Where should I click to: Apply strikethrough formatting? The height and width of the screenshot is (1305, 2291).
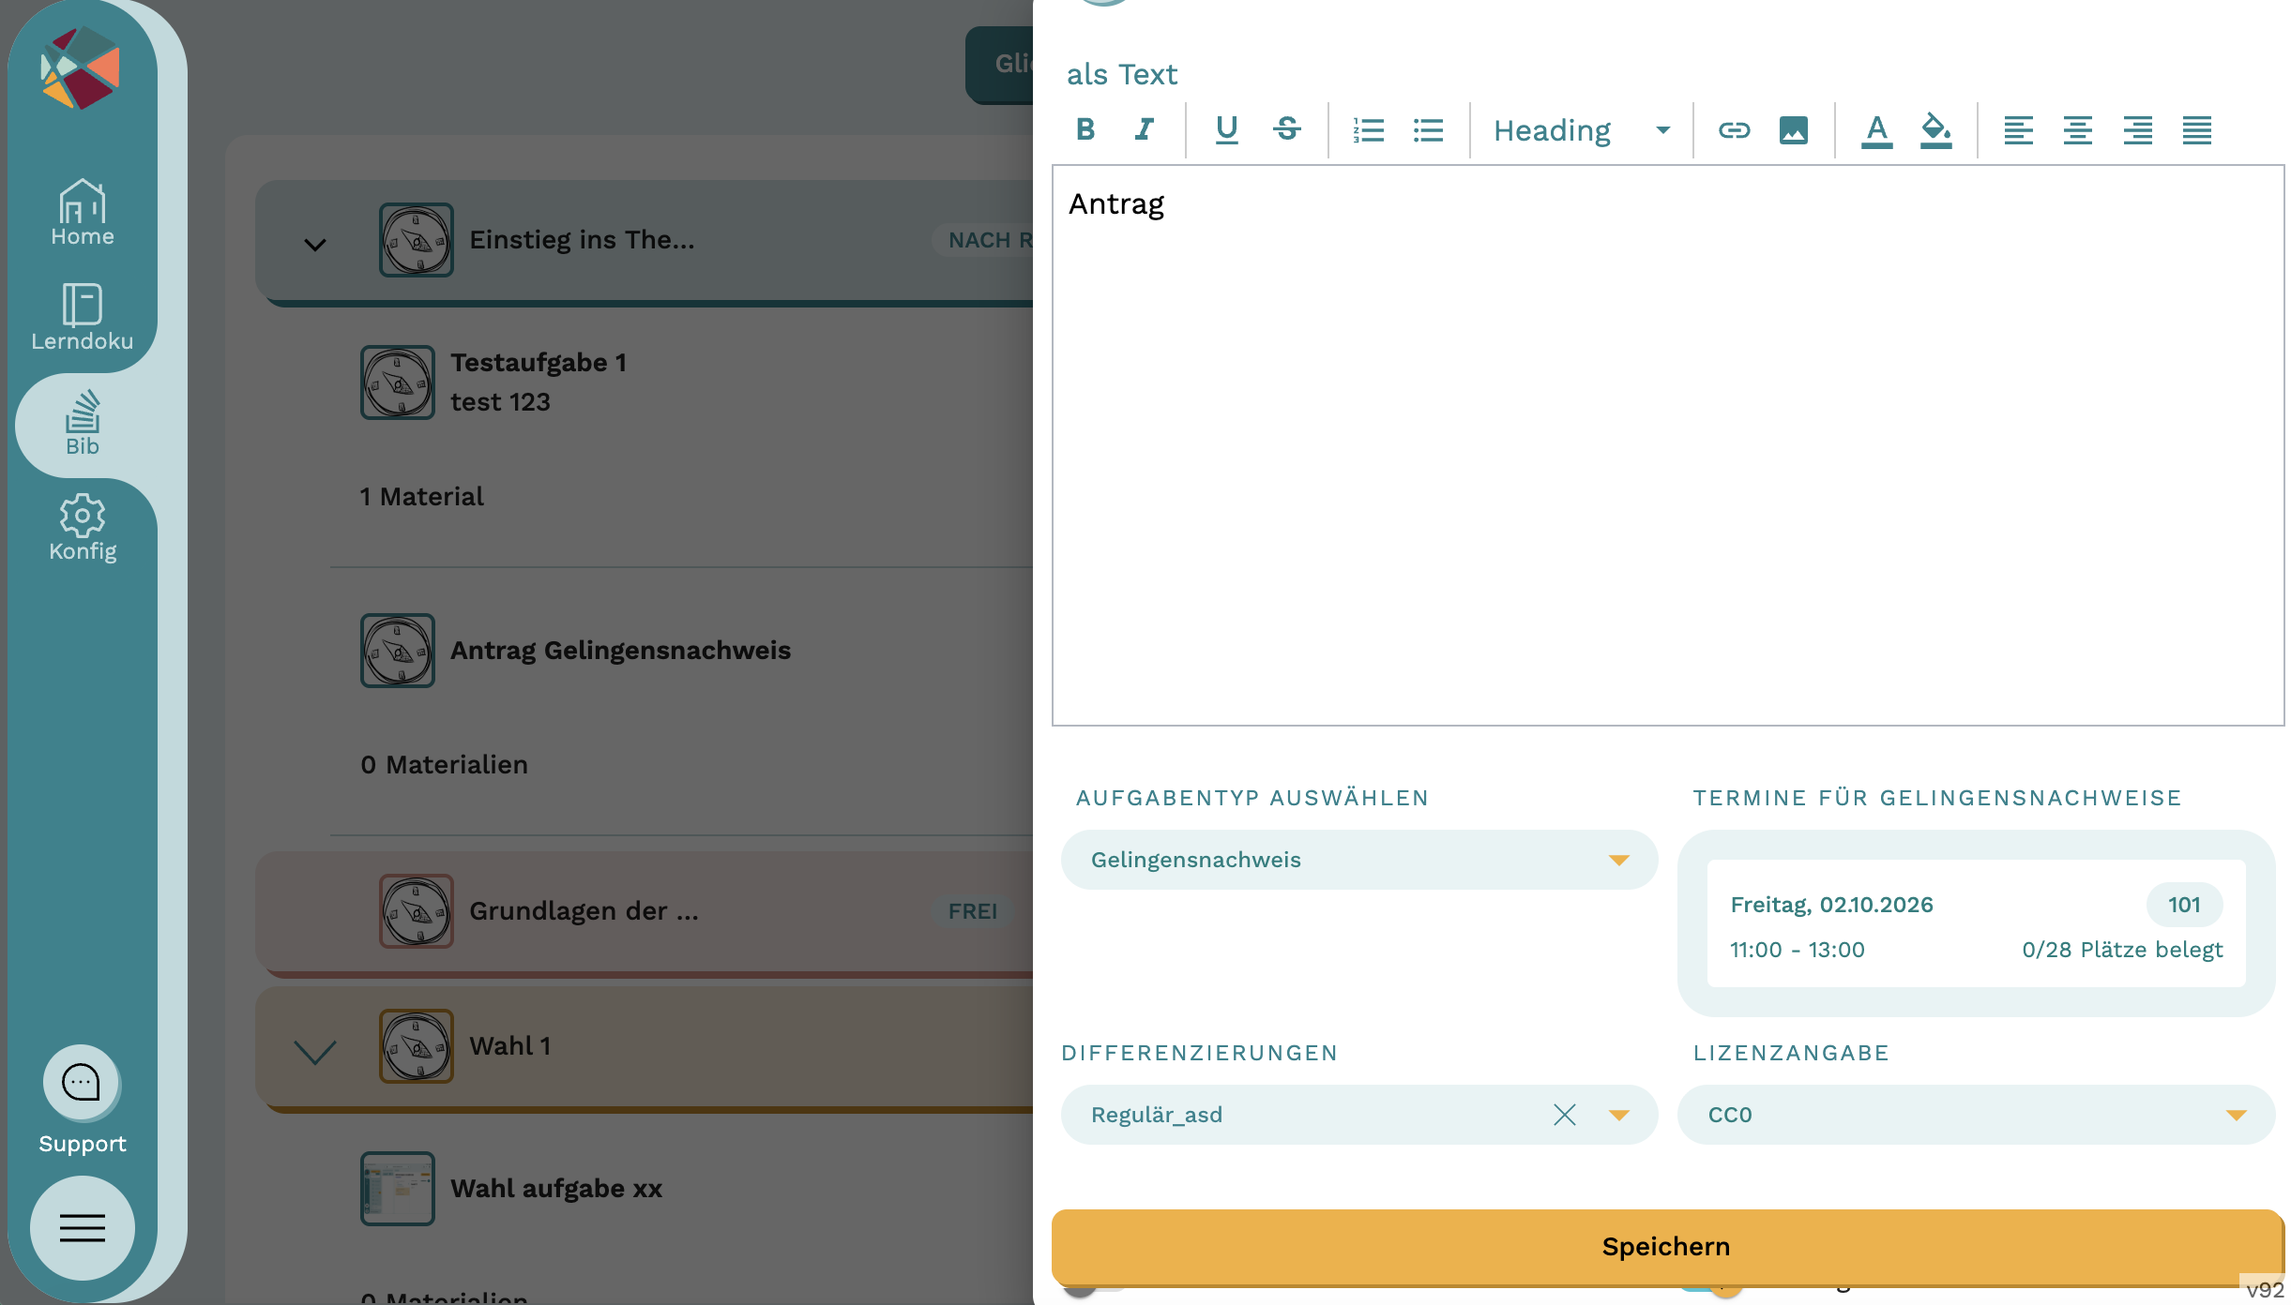pyautogui.click(x=1287, y=129)
